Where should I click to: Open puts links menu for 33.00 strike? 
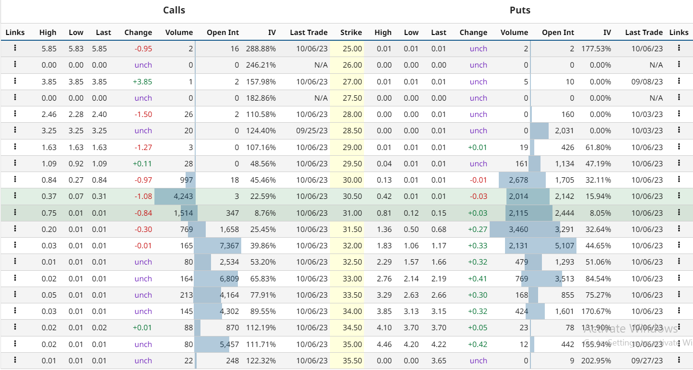pyautogui.click(x=679, y=278)
